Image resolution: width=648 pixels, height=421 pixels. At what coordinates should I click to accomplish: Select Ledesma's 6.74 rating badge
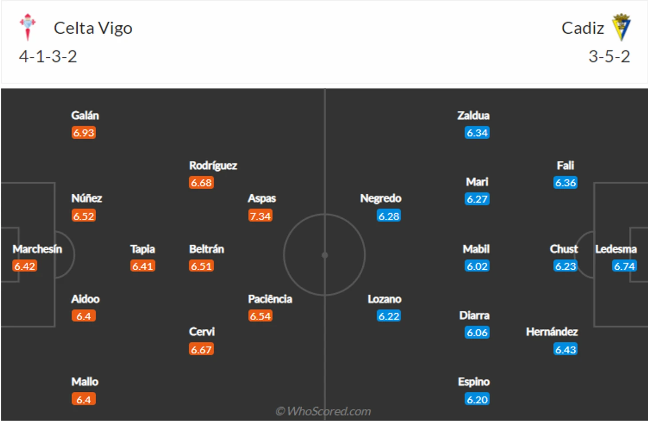tap(624, 266)
